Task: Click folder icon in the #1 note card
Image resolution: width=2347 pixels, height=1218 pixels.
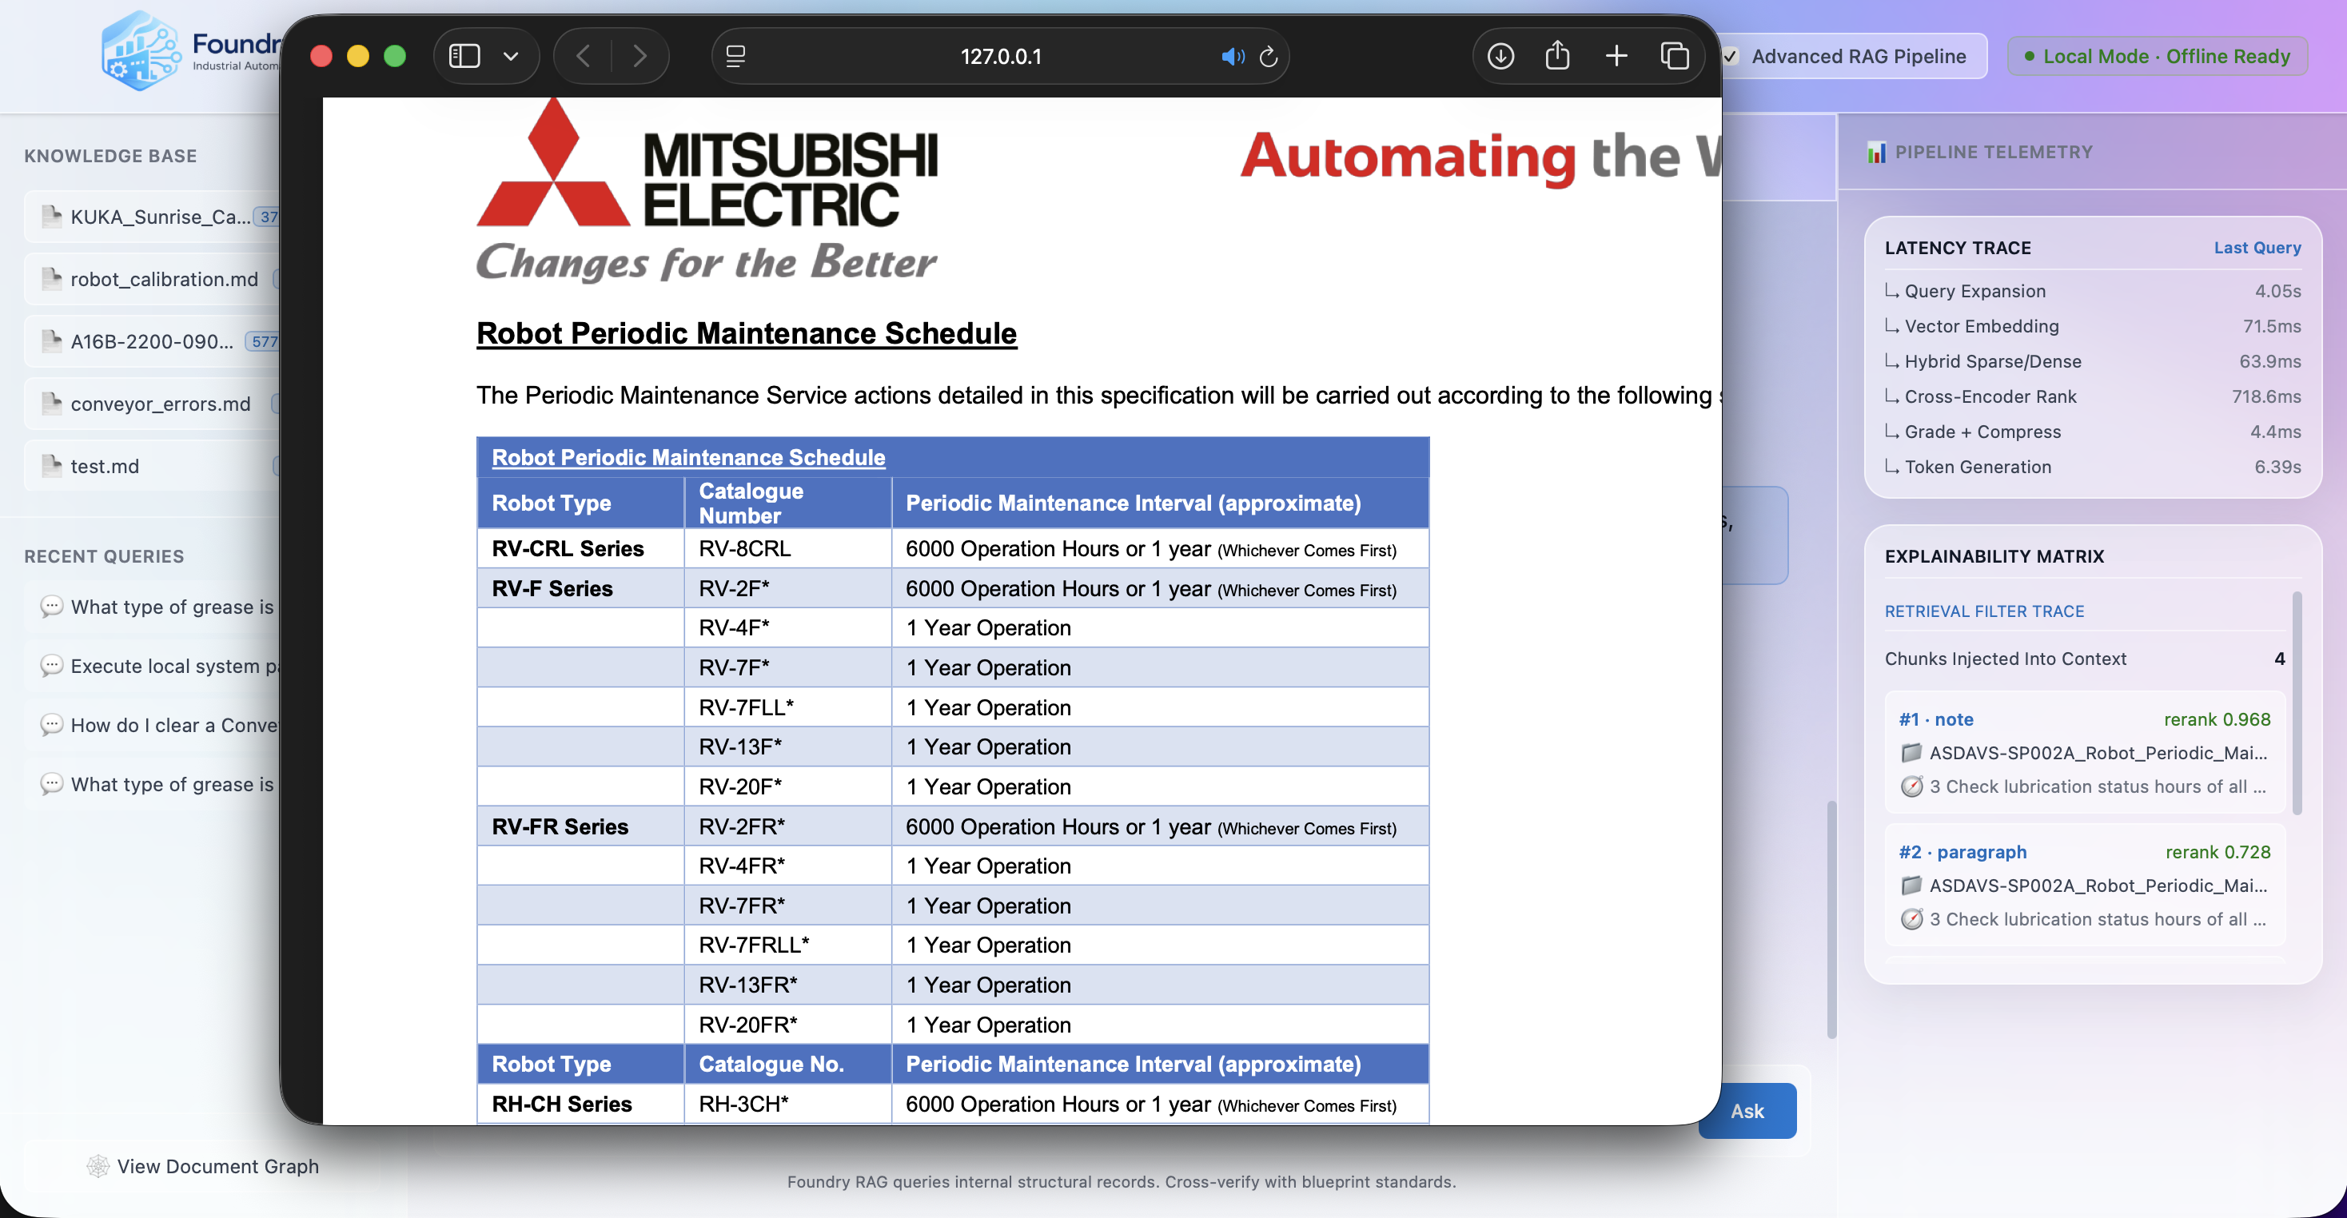Action: (x=1911, y=753)
